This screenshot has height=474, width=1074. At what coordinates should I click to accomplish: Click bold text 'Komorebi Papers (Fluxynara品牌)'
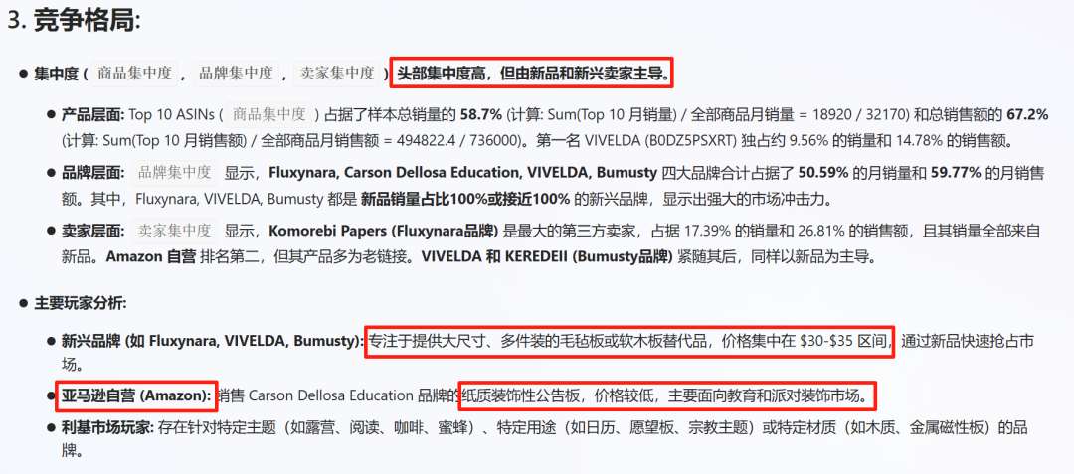pyautogui.click(x=384, y=232)
